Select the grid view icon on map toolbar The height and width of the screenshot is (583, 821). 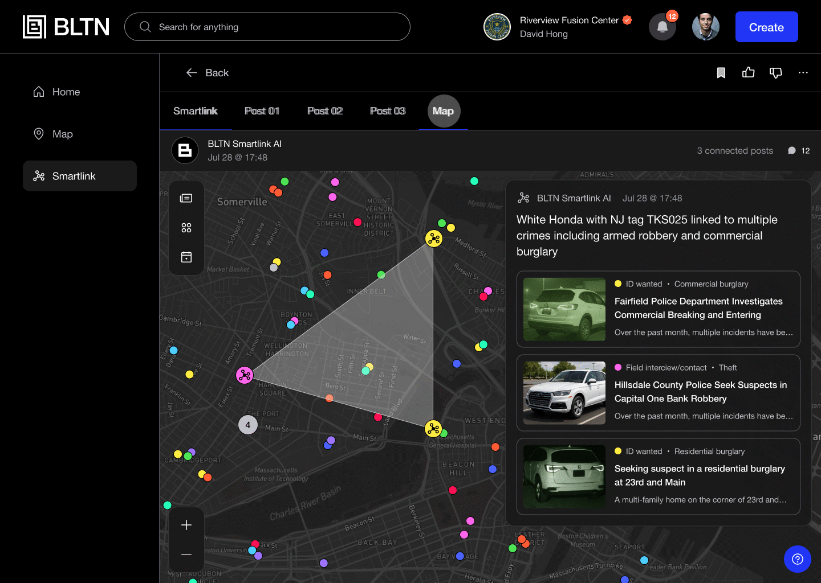pos(186,228)
